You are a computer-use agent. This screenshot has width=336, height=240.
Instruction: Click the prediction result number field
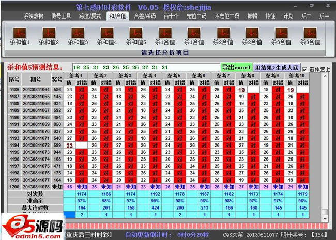[x=146, y=68]
